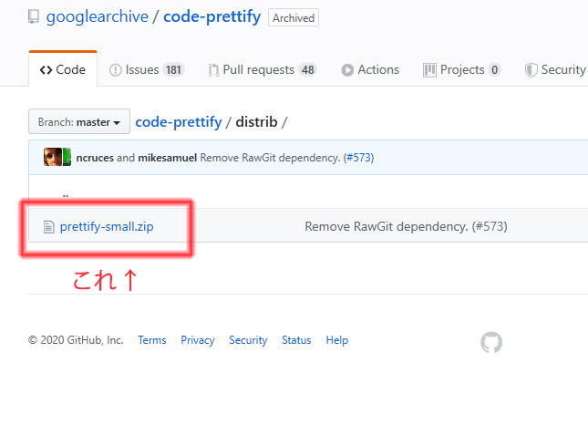Viewport: 588px width, 425px height.
Task: Open the Issues tab
Action: [x=146, y=70]
